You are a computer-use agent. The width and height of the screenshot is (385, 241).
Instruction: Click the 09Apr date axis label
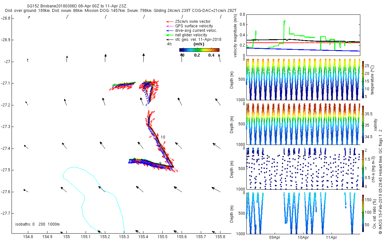275,238
